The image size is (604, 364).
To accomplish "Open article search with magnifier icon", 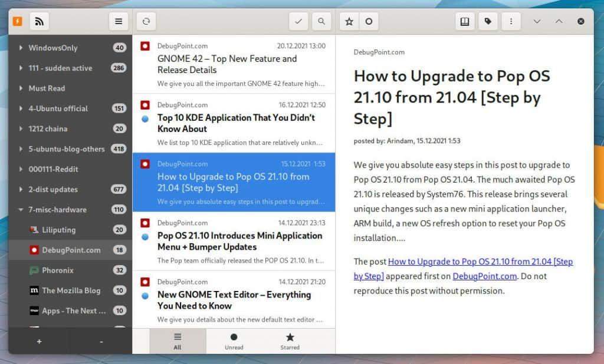I will click(x=321, y=21).
